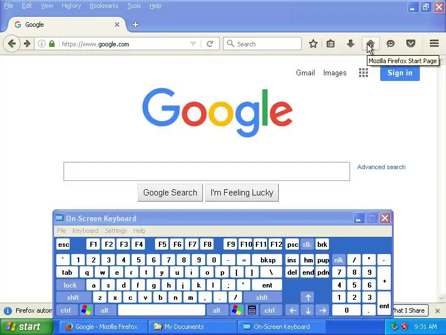Screen dimensions: 446x335
Task: Open the Advanced search link
Action: pyautogui.click(x=381, y=167)
